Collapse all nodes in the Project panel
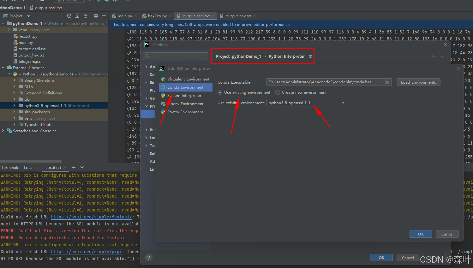This screenshot has width=473, height=268. click(x=86, y=16)
